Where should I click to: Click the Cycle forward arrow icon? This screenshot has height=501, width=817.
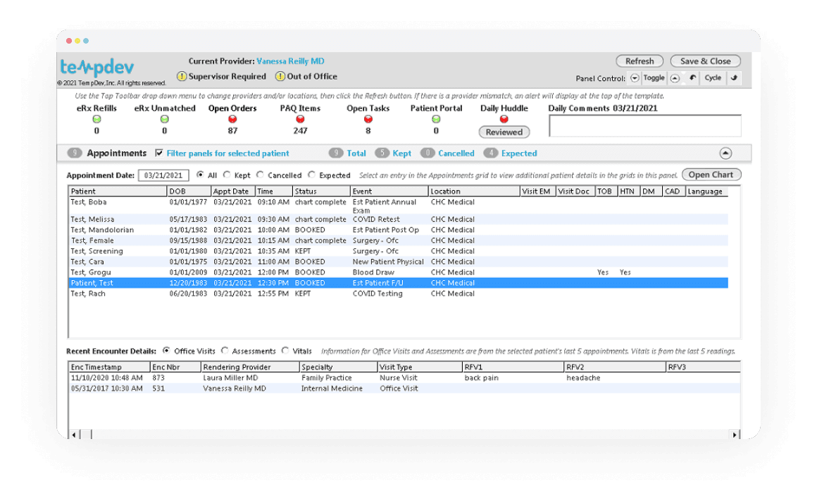click(734, 78)
